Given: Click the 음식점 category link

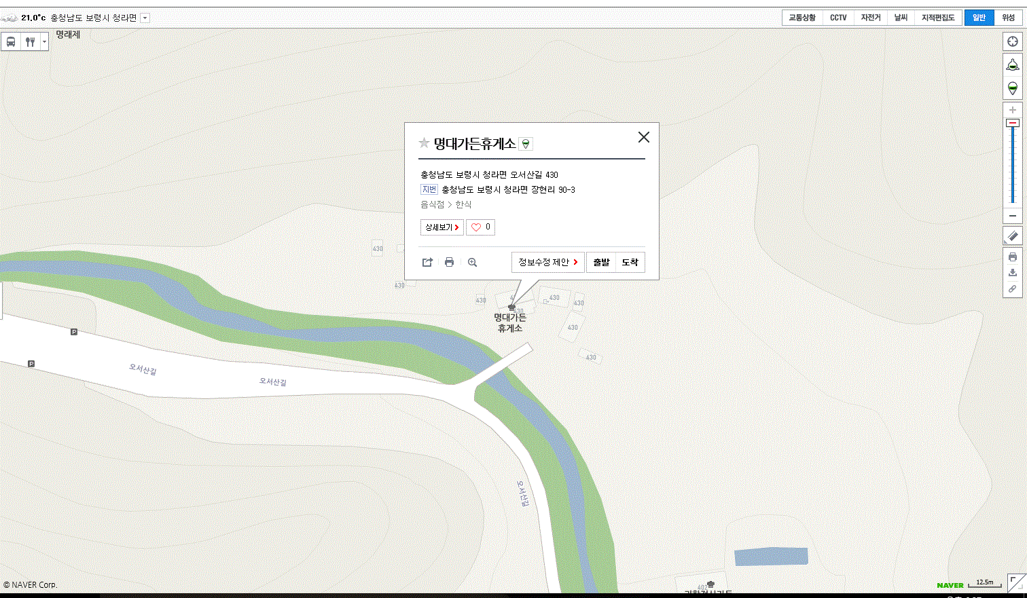Looking at the screenshot, I should point(432,204).
